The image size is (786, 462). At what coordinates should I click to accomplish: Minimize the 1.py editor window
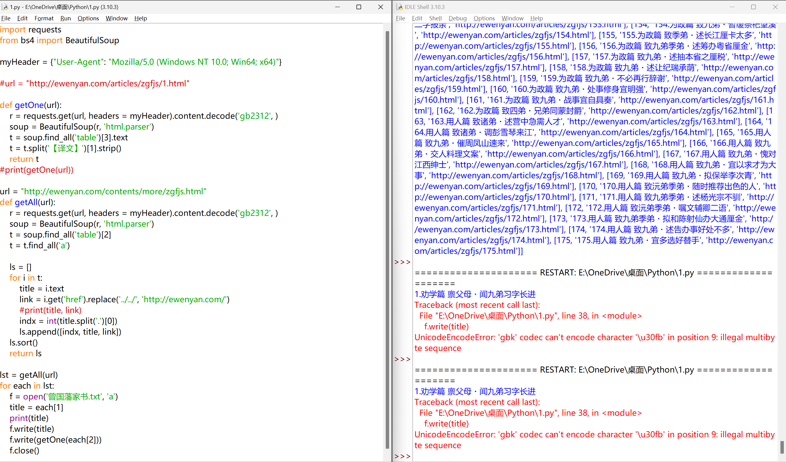(x=337, y=7)
